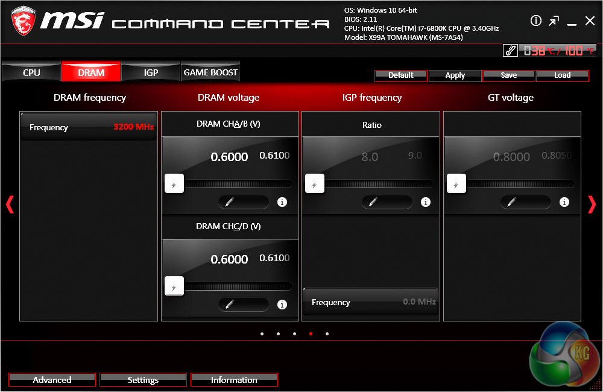The image size is (603, 392).
Task: Click the IGP frequency column heading
Action: click(372, 97)
